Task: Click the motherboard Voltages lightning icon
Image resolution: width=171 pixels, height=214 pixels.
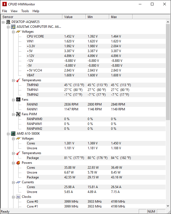Action: [x=18, y=32]
